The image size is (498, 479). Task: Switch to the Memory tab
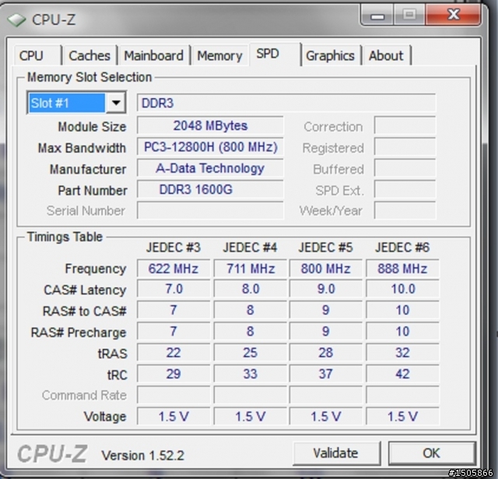pyautogui.click(x=219, y=55)
